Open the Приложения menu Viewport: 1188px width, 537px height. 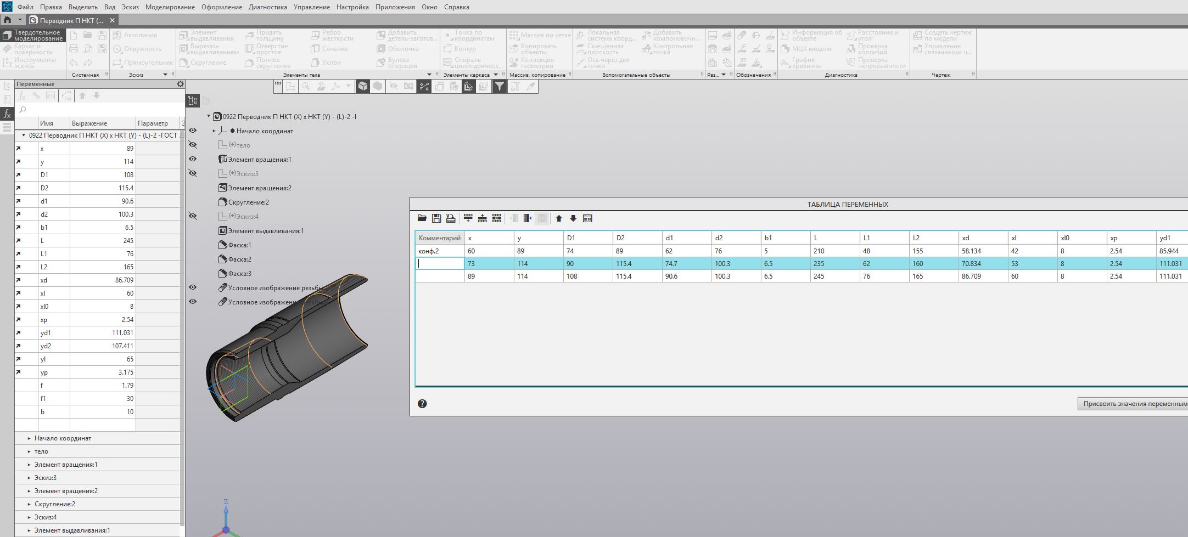(395, 7)
